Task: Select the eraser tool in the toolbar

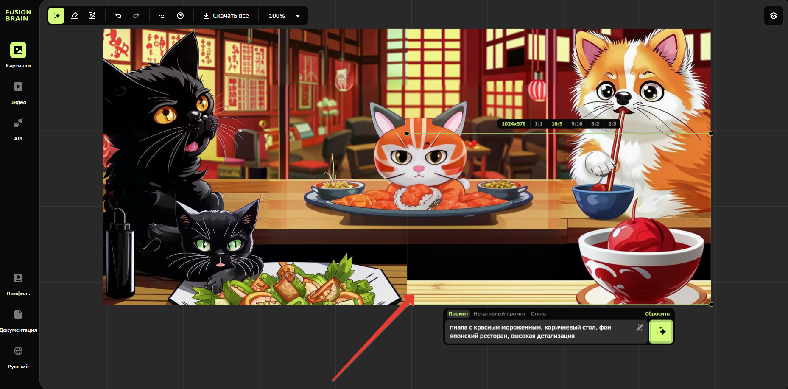Action: pos(74,16)
